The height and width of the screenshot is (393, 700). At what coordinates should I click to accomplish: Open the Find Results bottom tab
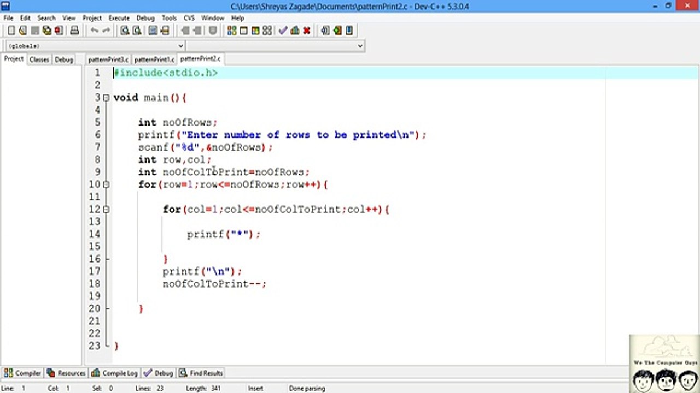(201, 373)
